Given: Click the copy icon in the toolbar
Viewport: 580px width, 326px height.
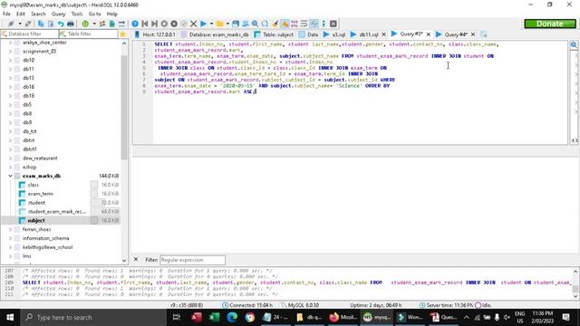Looking at the screenshot, I should pos(41,24).
